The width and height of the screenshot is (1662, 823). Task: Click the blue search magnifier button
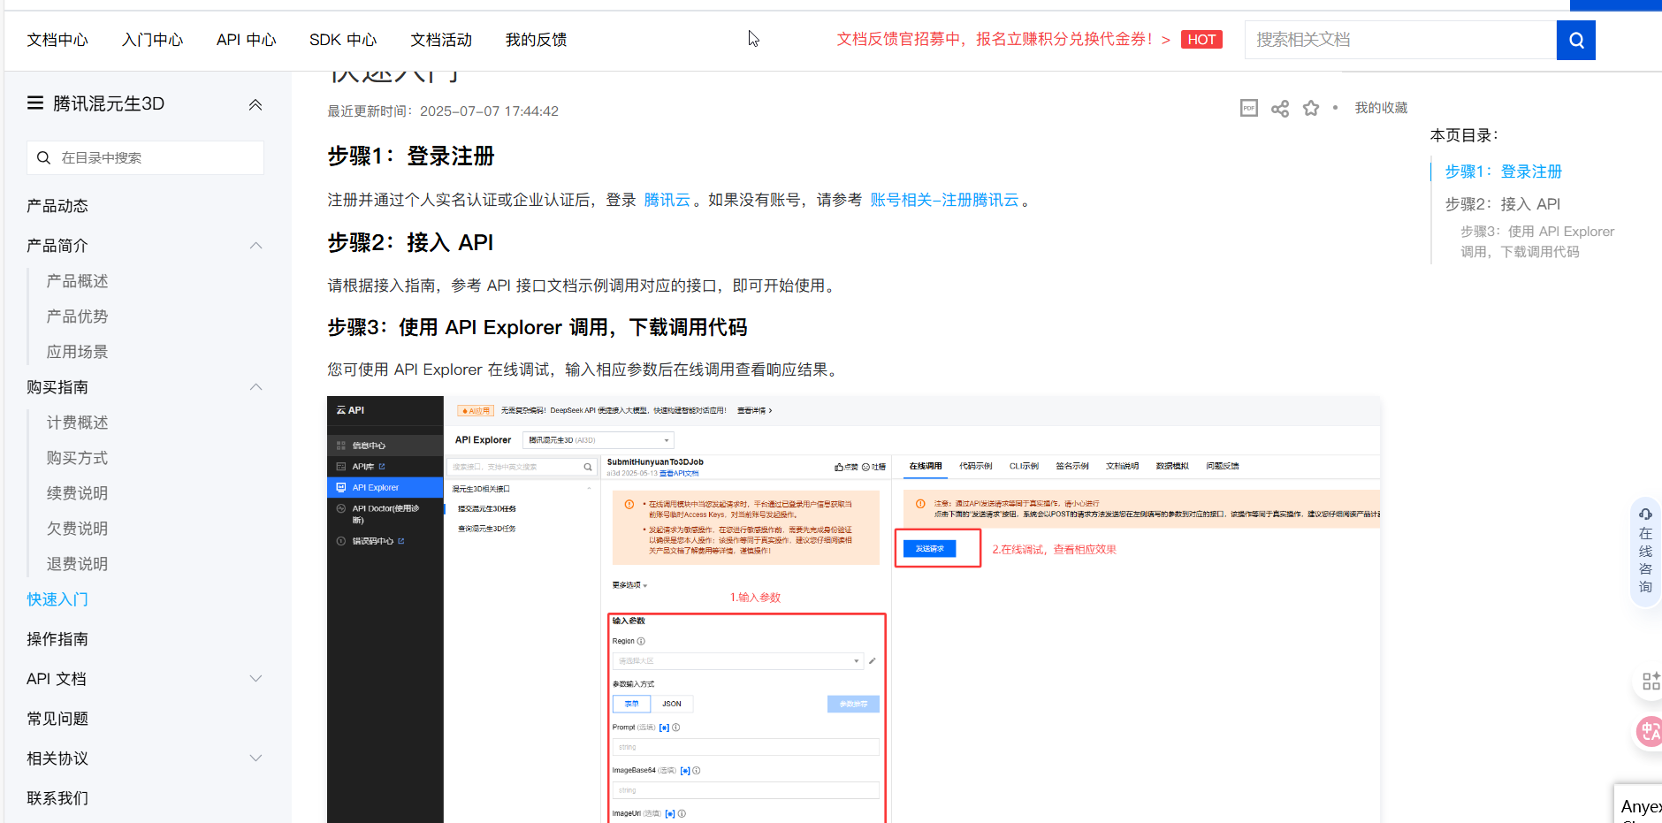coord(1575,40)
